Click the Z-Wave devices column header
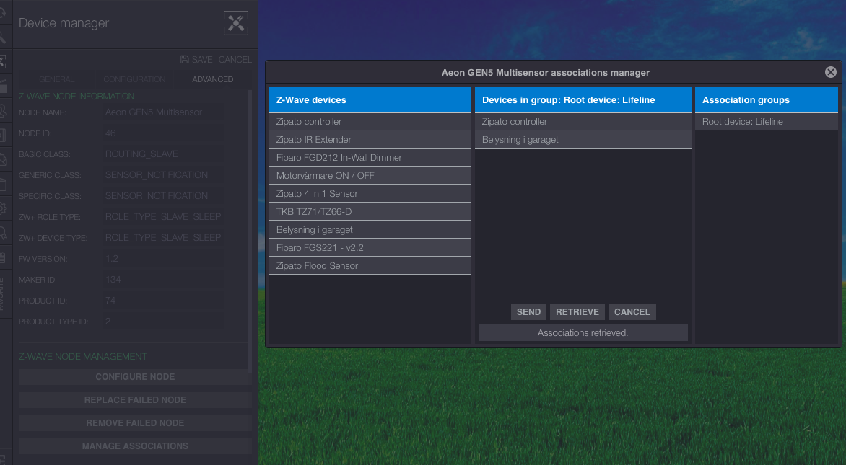 pyautogui.click(x=370, y=99)
